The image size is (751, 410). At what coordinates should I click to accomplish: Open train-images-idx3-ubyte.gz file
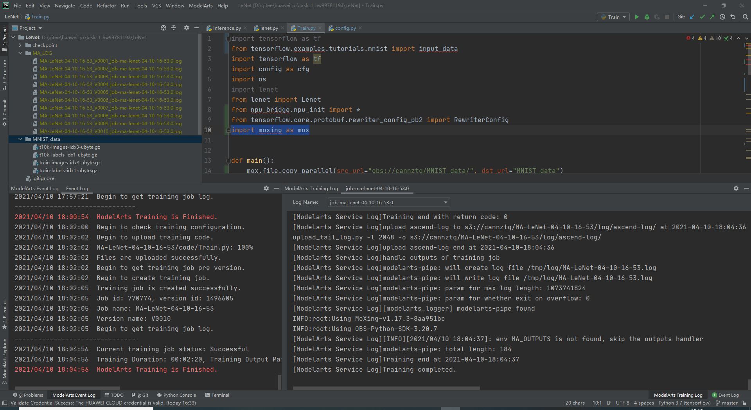tap(70, 162)
